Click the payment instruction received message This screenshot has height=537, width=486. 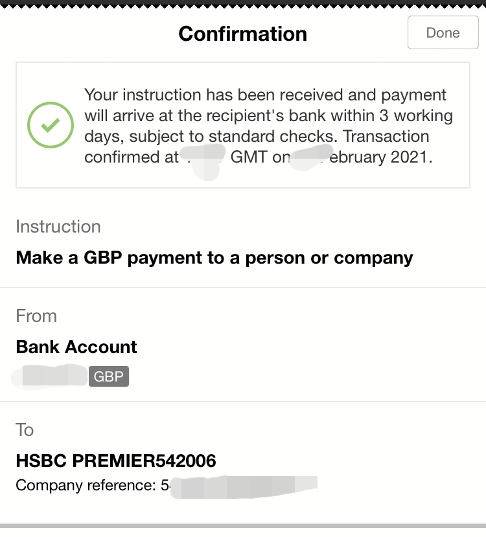266,95
